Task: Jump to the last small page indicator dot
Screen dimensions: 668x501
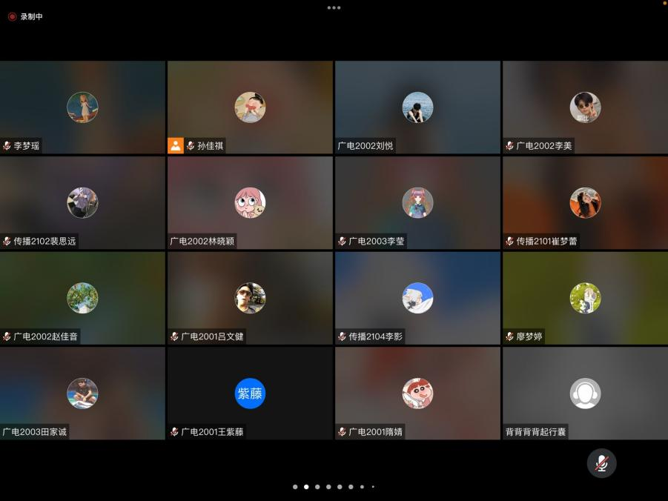Action: 373,487
